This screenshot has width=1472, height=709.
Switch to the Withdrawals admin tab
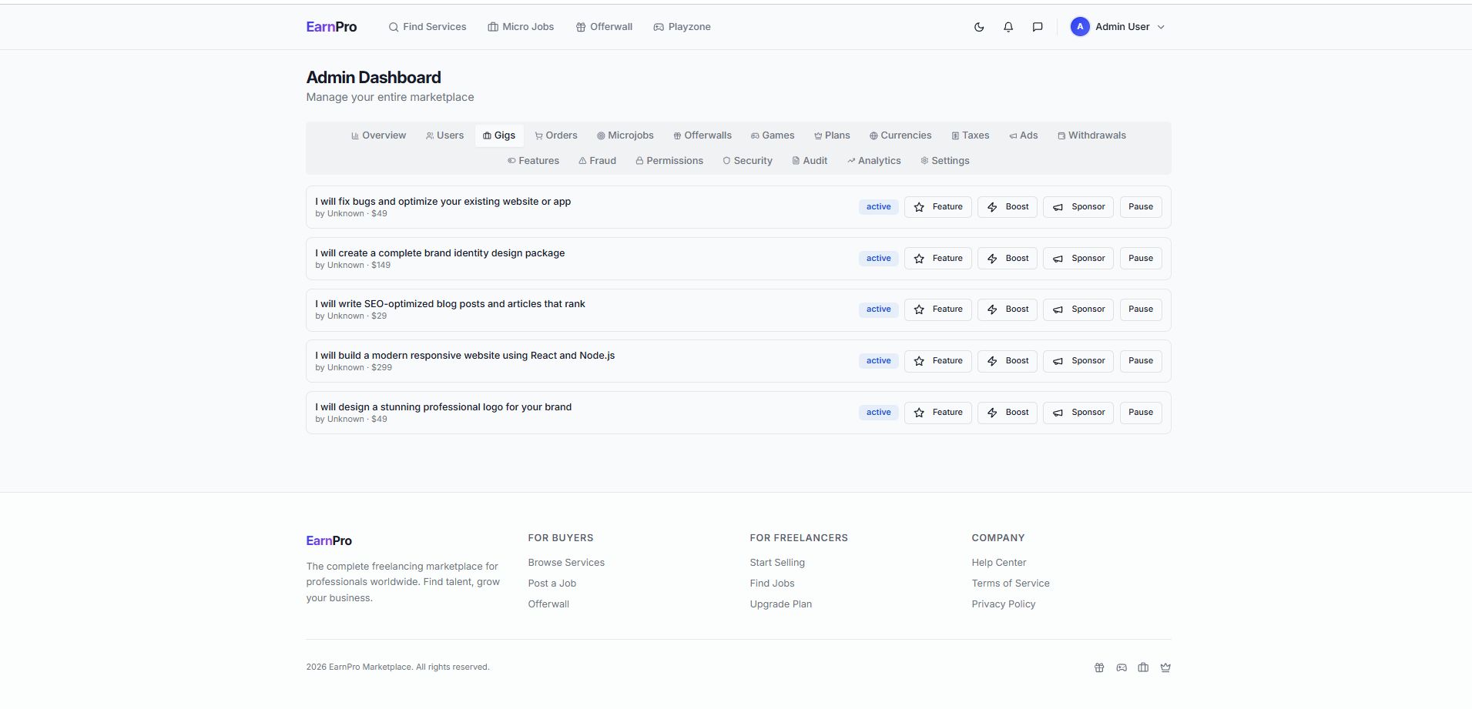[1091, 135]
